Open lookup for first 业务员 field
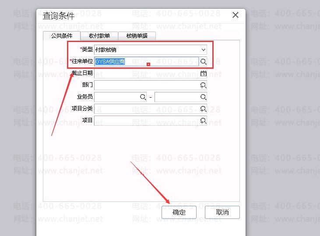320x236 pixels. 143,97
